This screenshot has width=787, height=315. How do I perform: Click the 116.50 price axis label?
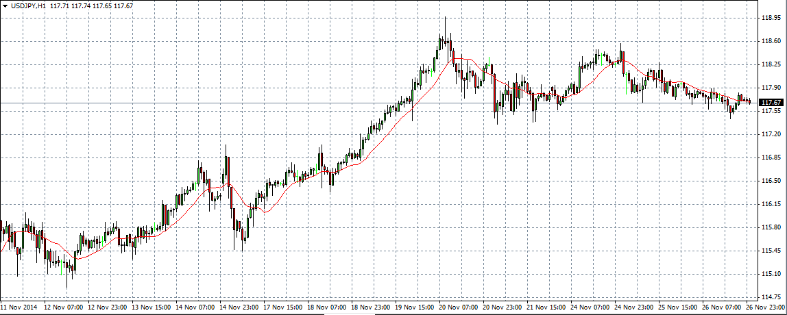pos(771,181)
